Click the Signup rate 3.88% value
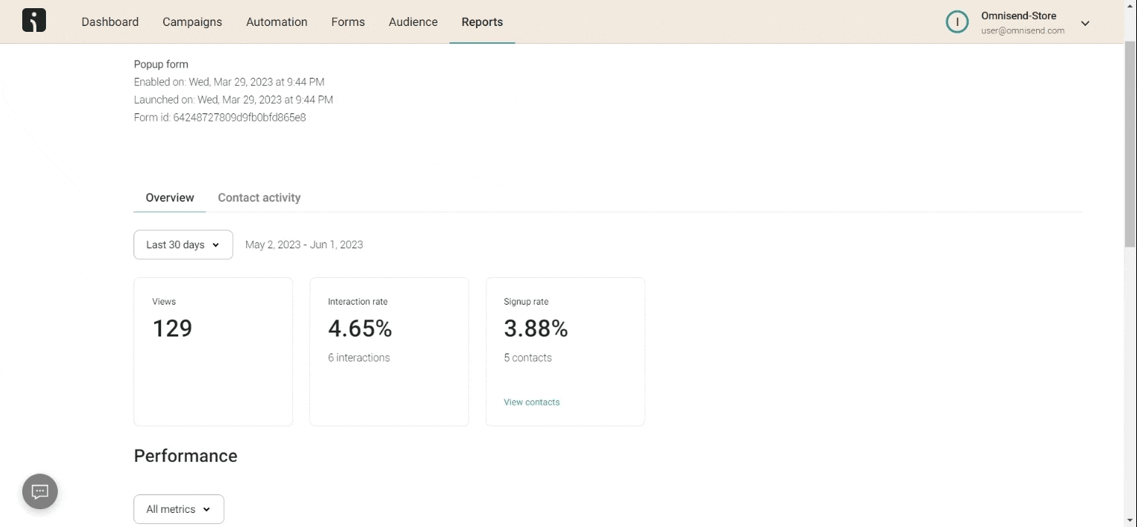The width and height of the screenshot is (1137, 527). 535,328
